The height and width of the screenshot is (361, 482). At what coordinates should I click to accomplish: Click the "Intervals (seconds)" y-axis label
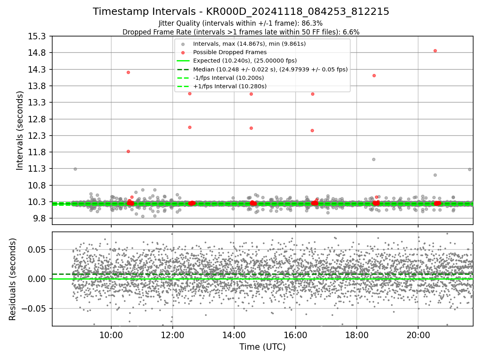[20, 130]
